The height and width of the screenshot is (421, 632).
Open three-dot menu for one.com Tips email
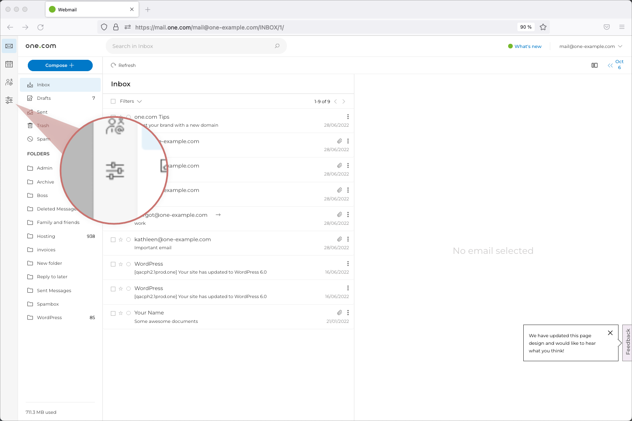(348, 117)
